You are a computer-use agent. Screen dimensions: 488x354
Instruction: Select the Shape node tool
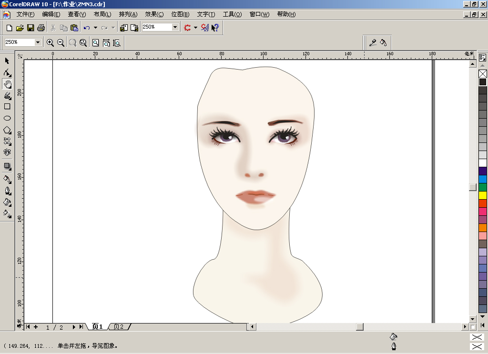7,72
